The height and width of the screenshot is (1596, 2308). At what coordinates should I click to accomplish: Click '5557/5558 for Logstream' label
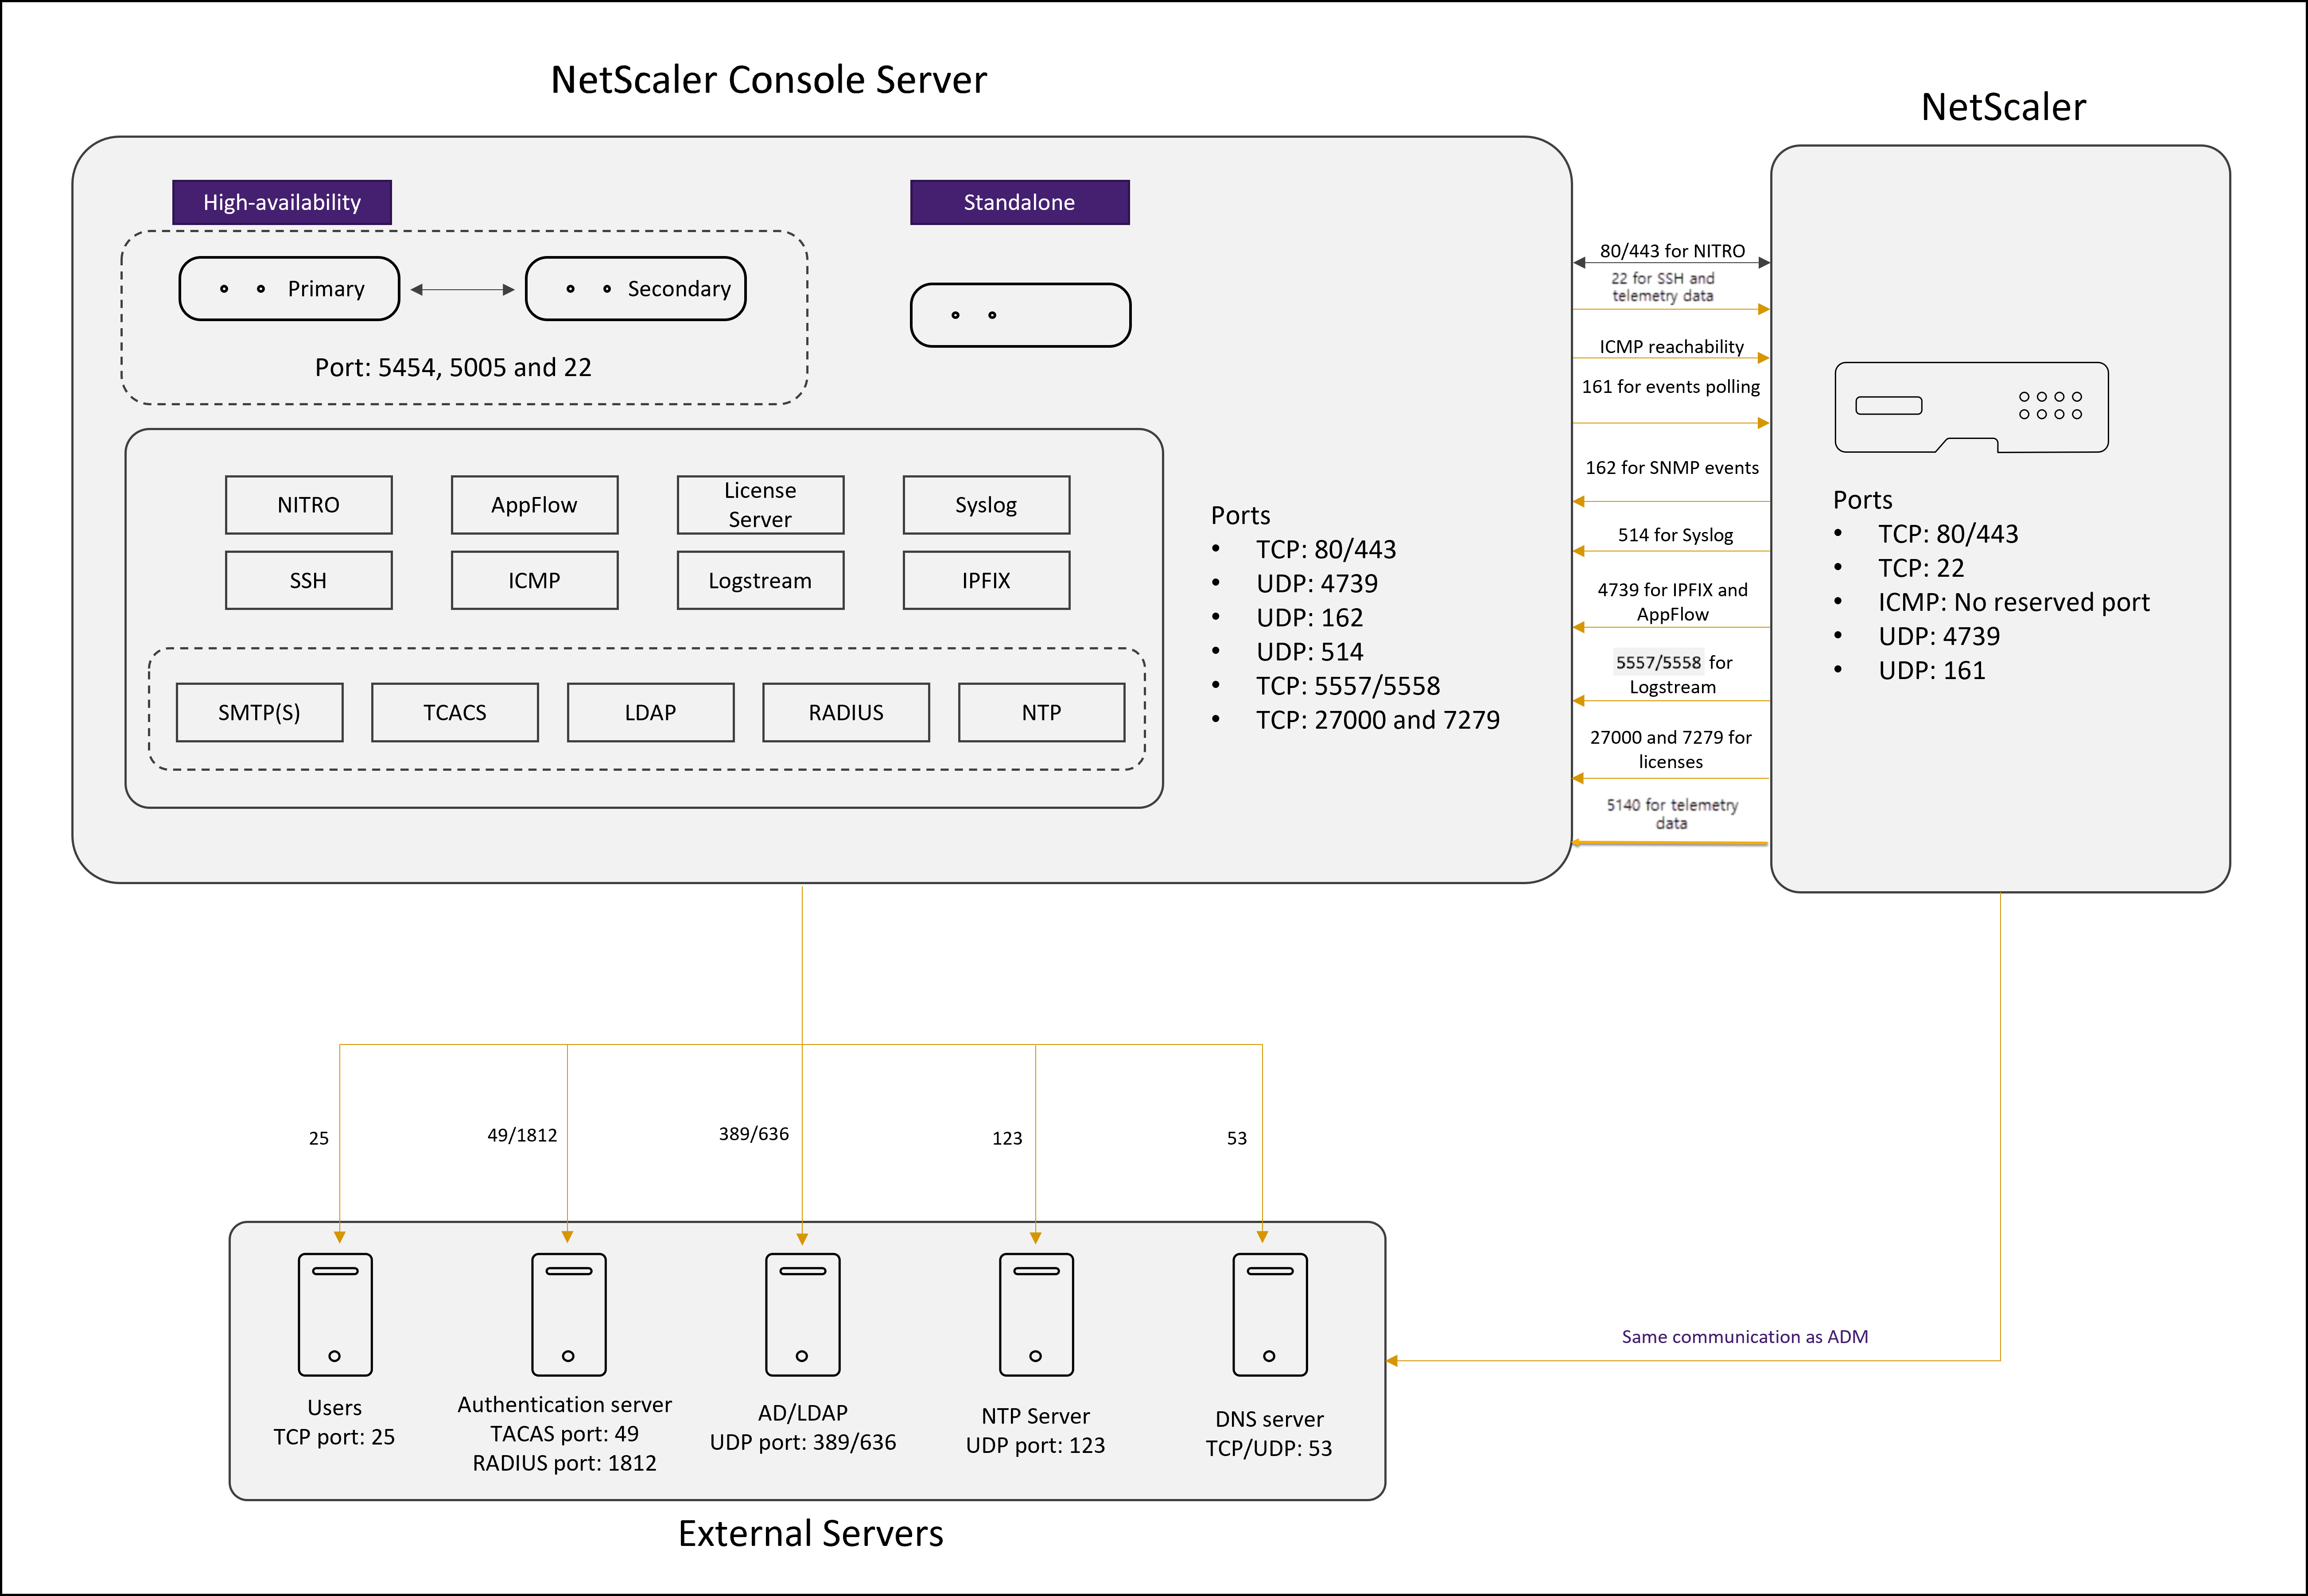1673,674
